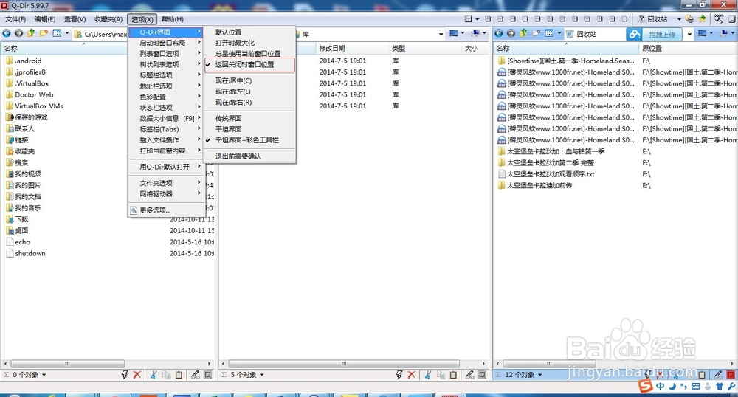Open the 文件(F) menu

(x=15, y=19)
